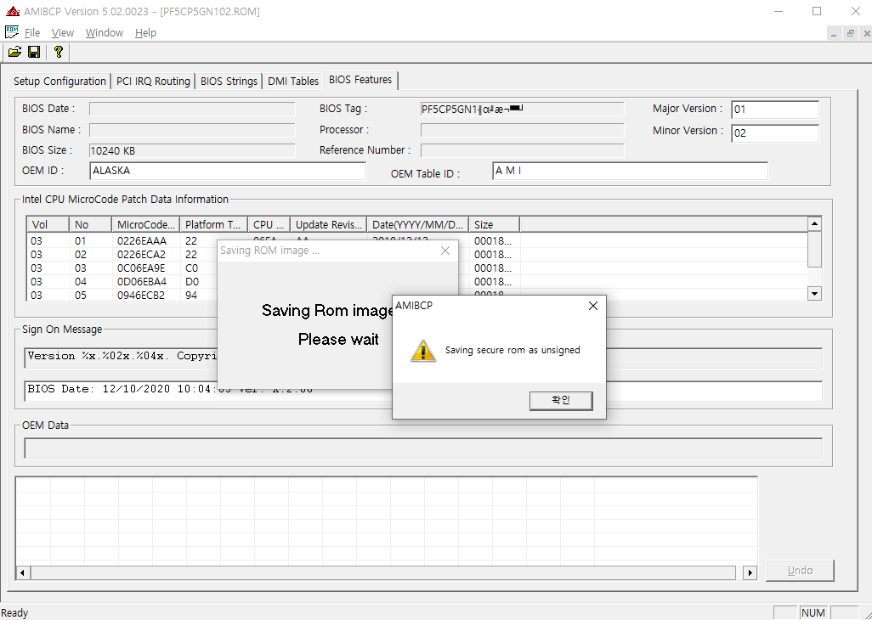Click left arrow of bottom horizontal scrollbar
The height and width of the screenshot is (620, 872).
[x=22, y=572]
